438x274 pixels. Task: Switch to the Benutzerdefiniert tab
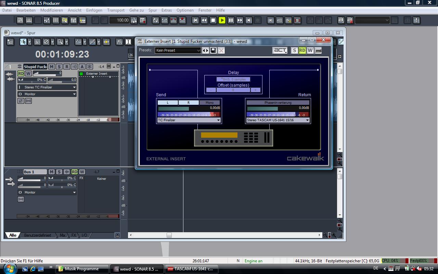pos(38,235)
